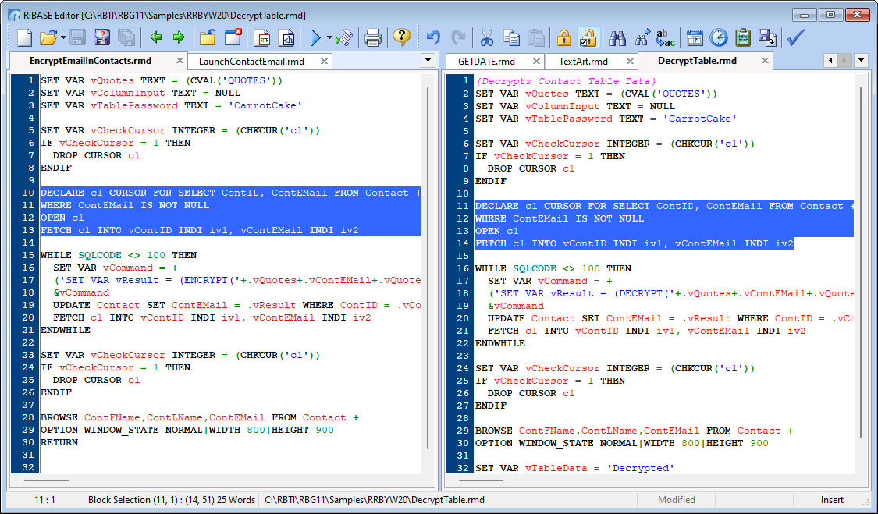Click the Save All multiple floppies icon
Image resolution: width=878 pixels, height=514 pixels.
coord(126,38)
